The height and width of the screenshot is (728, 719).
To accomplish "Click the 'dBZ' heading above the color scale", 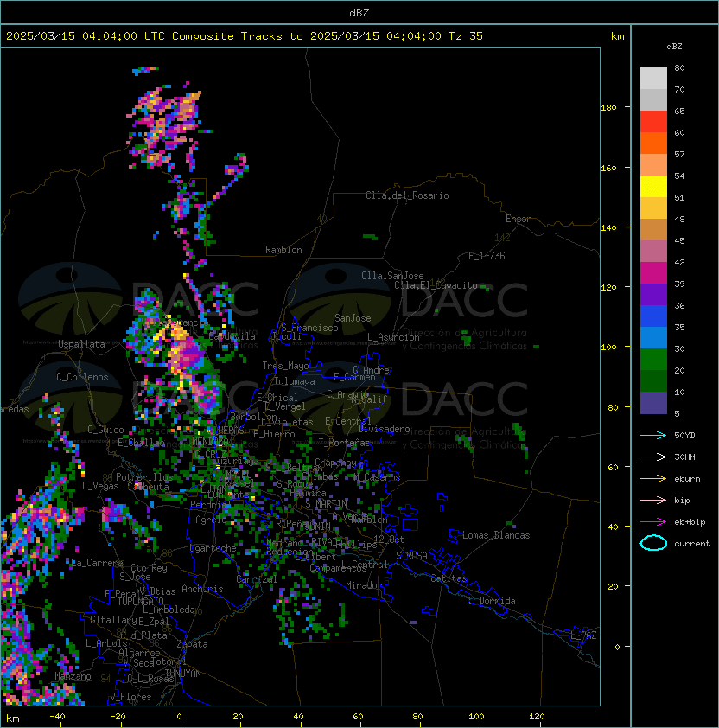I will [x=674, y=47].
